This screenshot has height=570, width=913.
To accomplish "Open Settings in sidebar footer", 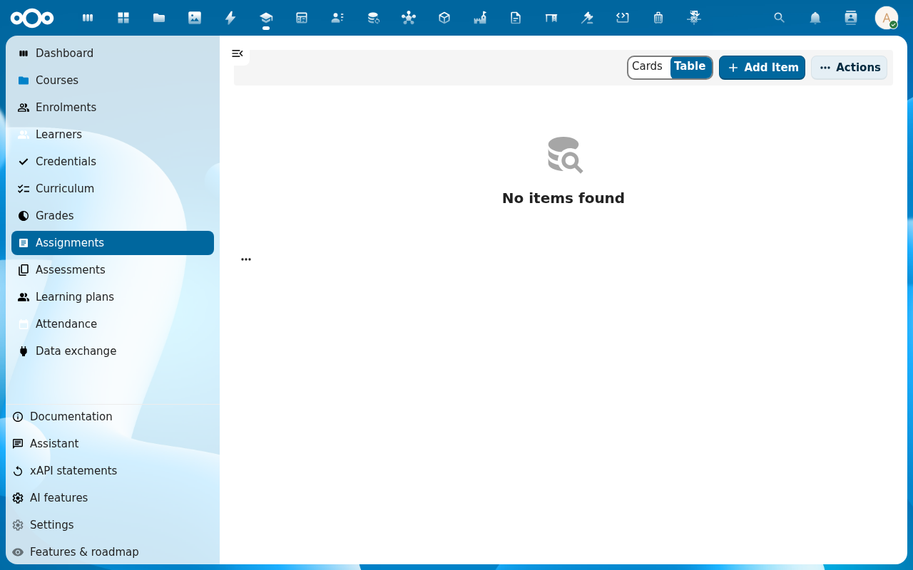I will click(113, 525).
